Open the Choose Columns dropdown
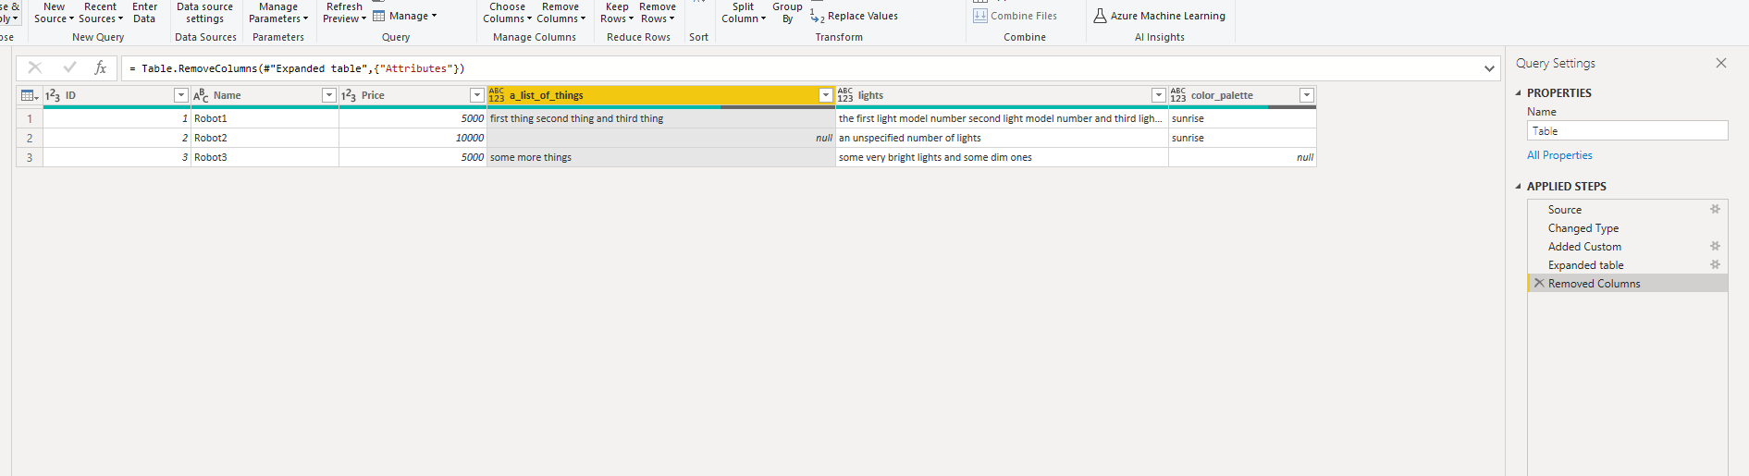Image resolution: width=1749 pixels, height=476 pixels. click(x=508, y=12)
